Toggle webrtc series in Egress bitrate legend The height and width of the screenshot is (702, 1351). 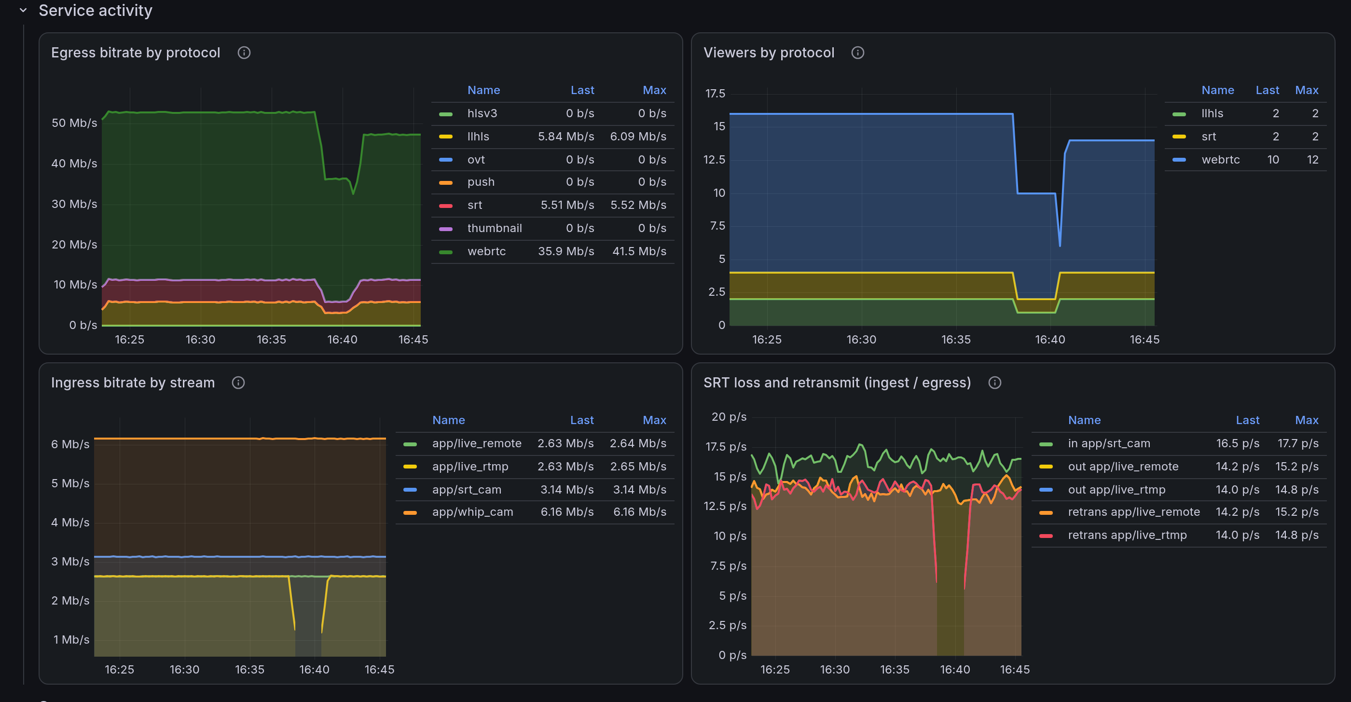486,251
